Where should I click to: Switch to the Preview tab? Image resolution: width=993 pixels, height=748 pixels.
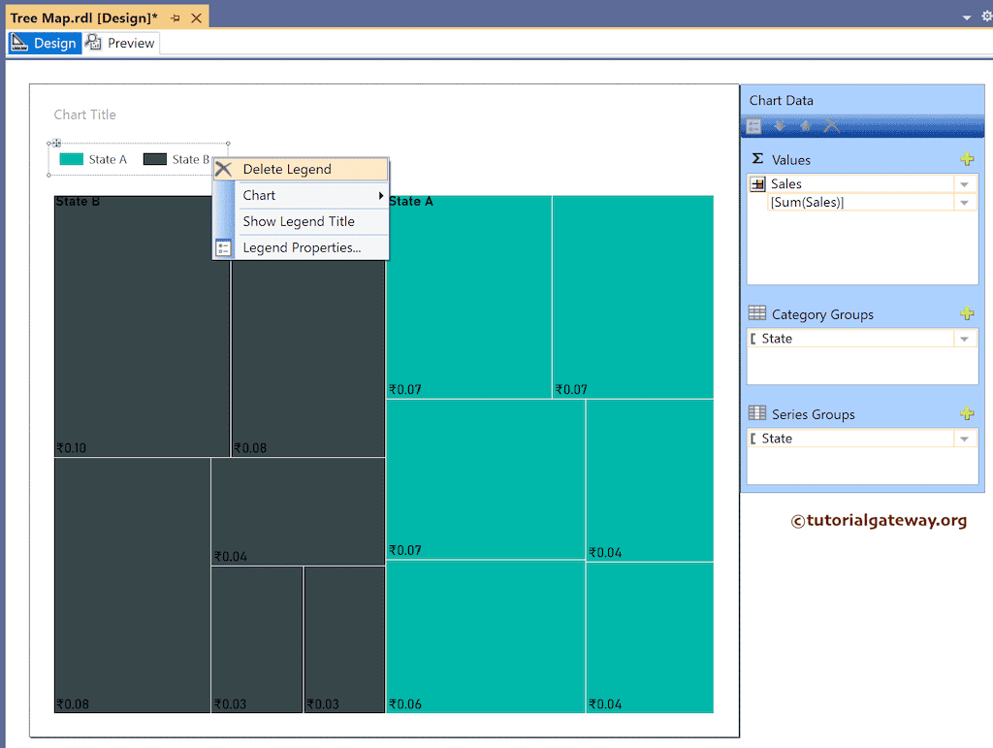121,43
